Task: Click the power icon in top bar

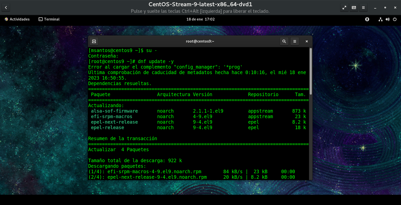Action: pyautogui.click(x=395, y=19)
